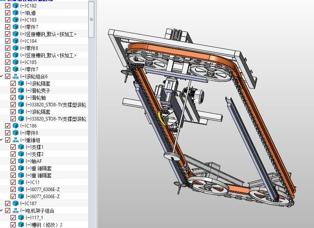
Task: Select the (-)C185 part name
Action: click(x=28, y=62)
